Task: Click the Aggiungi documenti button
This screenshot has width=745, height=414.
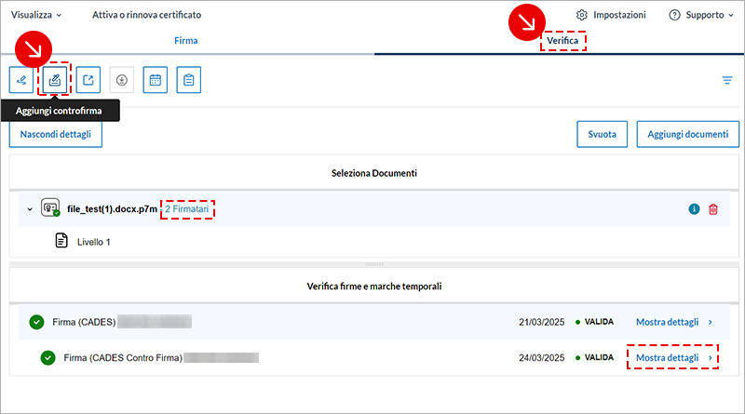Action: 687,134
